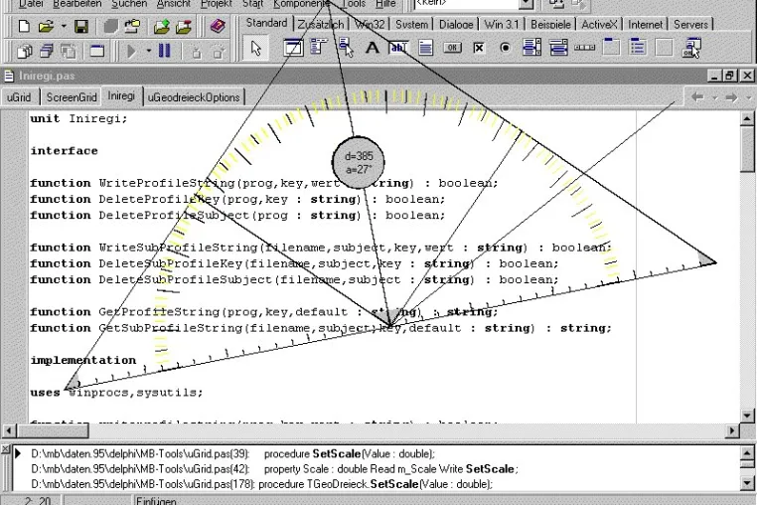The image size is (757, 505).
Task: Switch to the Dialoge palette tab
Action: click(456, 24)
